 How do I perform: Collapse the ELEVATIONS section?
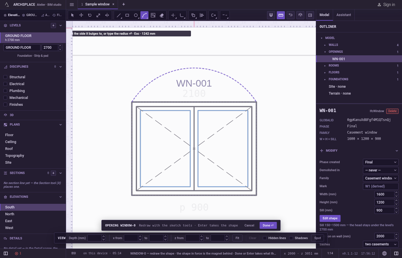[x=61, y=197]
